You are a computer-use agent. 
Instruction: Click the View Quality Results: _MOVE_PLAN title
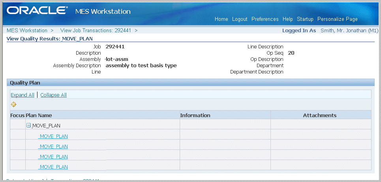[x=50, y=39]
